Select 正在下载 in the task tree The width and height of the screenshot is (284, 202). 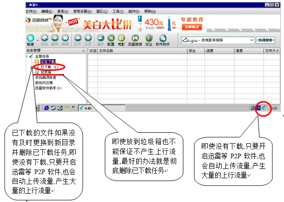coord(48,61)
